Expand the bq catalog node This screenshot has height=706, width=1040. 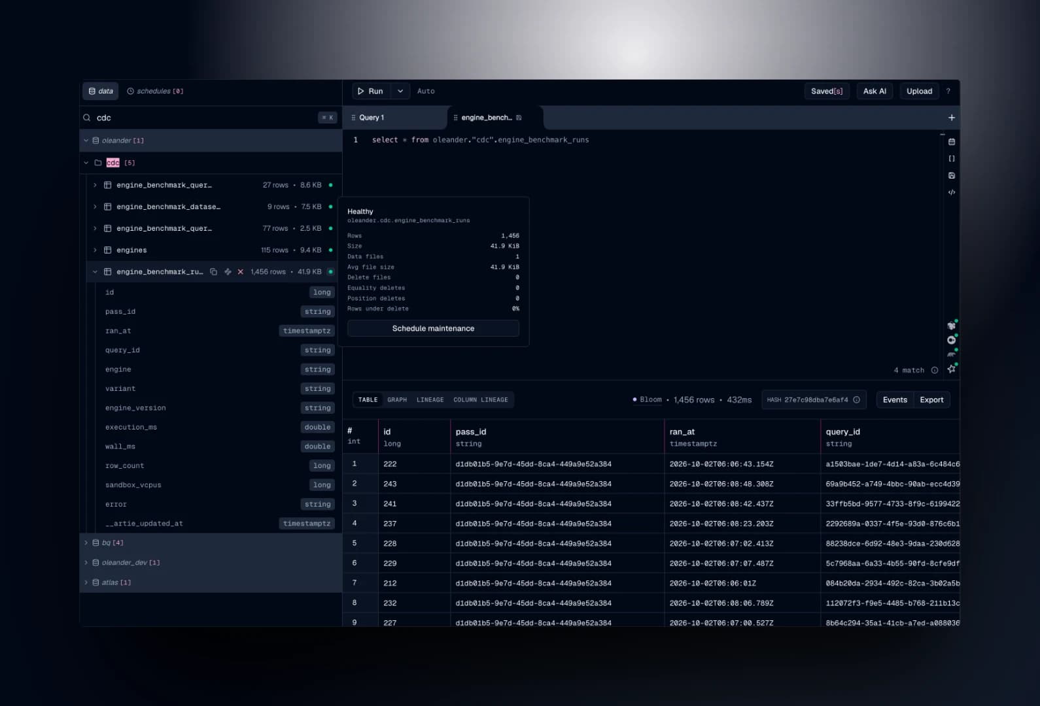(86, 543)
